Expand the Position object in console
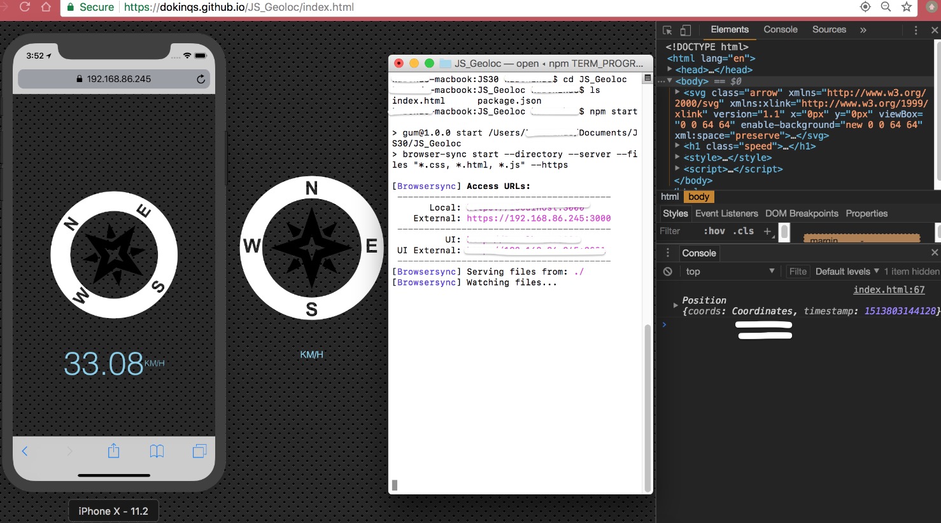Viewport: 941px width, 523px height. (x=676, y=305)
